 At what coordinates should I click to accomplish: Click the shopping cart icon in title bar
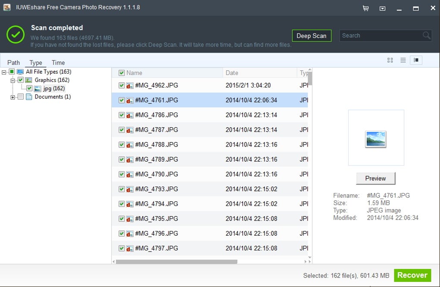tap(366, 8)
